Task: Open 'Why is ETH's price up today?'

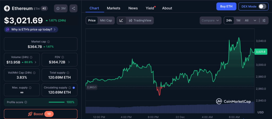Action: (x=31, y=29)
